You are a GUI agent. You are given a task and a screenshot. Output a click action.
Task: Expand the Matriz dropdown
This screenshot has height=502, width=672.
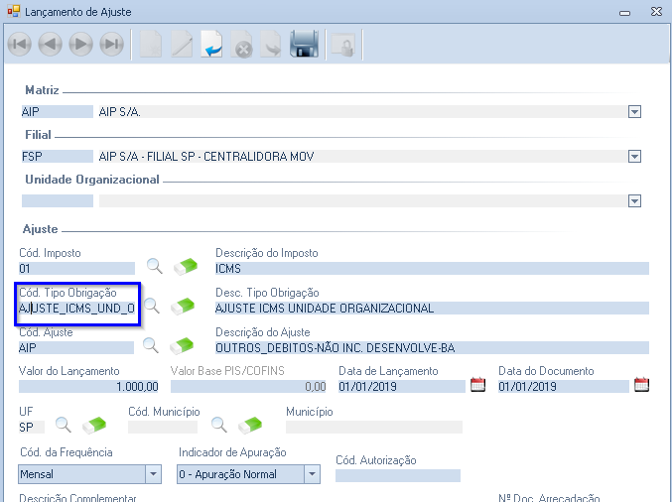(635, 112)
